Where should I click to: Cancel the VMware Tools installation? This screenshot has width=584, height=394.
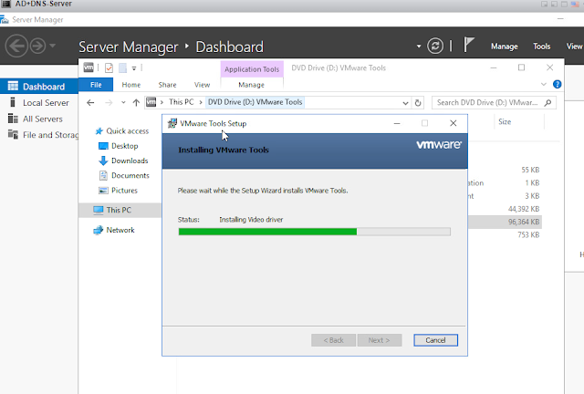[435, 340]
